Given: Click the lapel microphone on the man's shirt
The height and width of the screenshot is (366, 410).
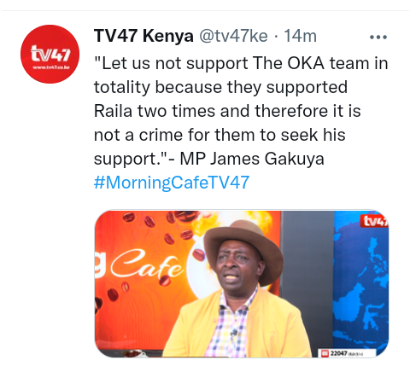Looking at the screenshot, I should [x=234, y=332].
